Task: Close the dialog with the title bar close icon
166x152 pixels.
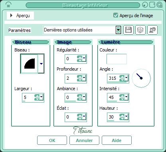Action: point(159,5)
